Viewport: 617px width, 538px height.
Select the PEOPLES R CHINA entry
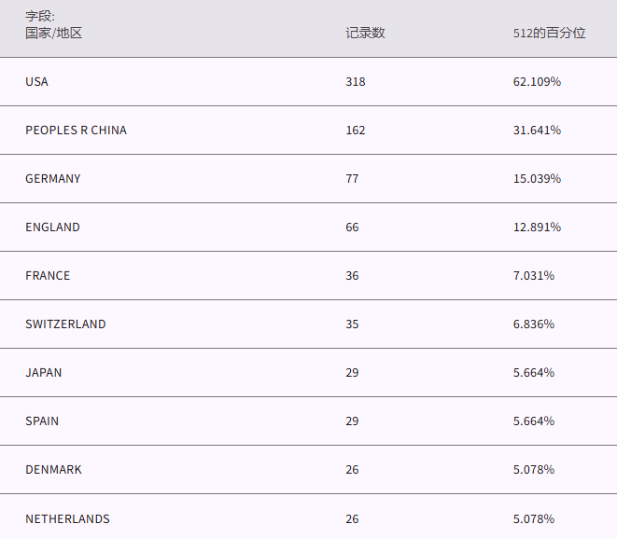click(76, 131)
